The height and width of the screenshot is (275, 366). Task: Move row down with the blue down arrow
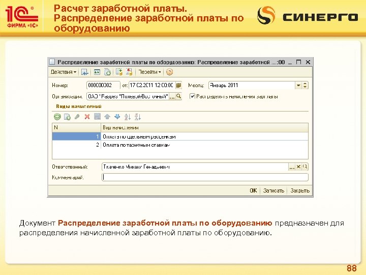tap(117, 117)
